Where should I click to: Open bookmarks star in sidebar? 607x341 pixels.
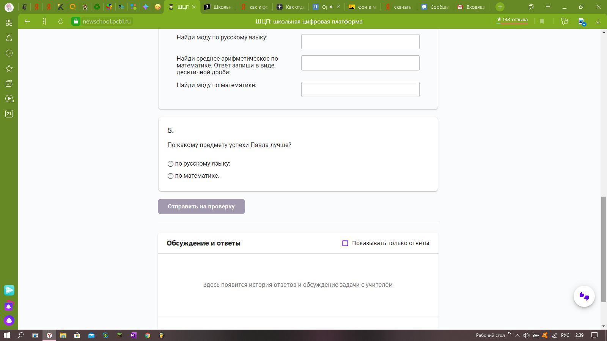coord(9,69)
